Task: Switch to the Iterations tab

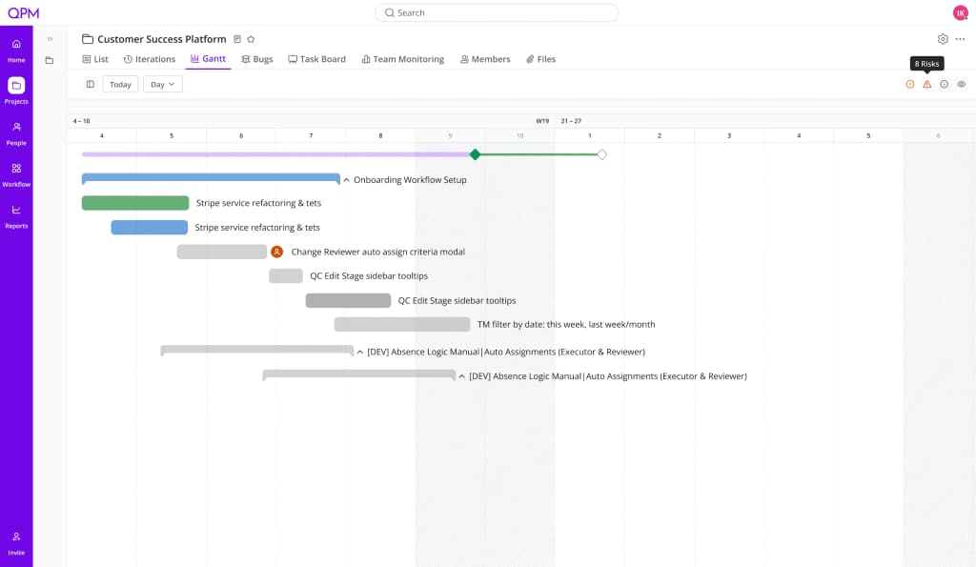Action: tap(150, 59)
